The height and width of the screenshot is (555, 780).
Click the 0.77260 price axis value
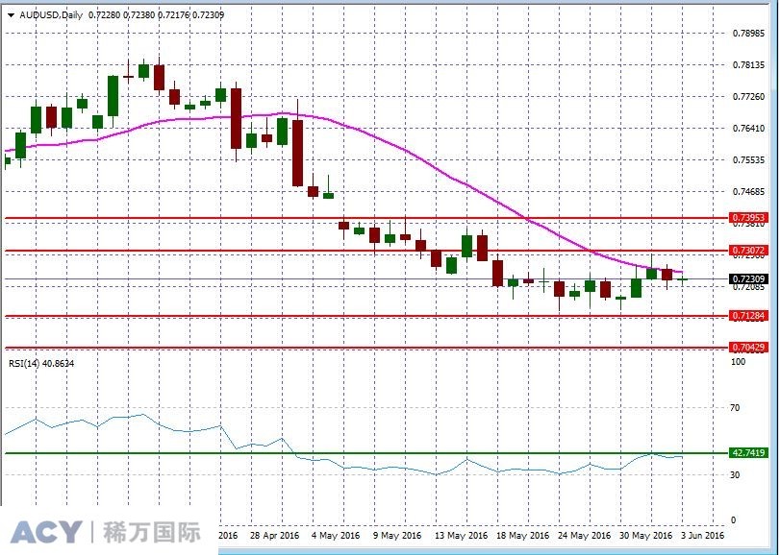(x=748, y=96)
